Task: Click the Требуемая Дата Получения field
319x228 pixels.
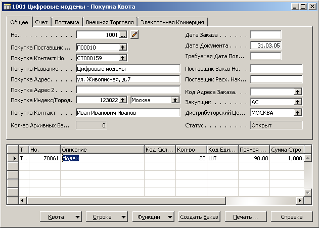Action: tap(266, 56)
